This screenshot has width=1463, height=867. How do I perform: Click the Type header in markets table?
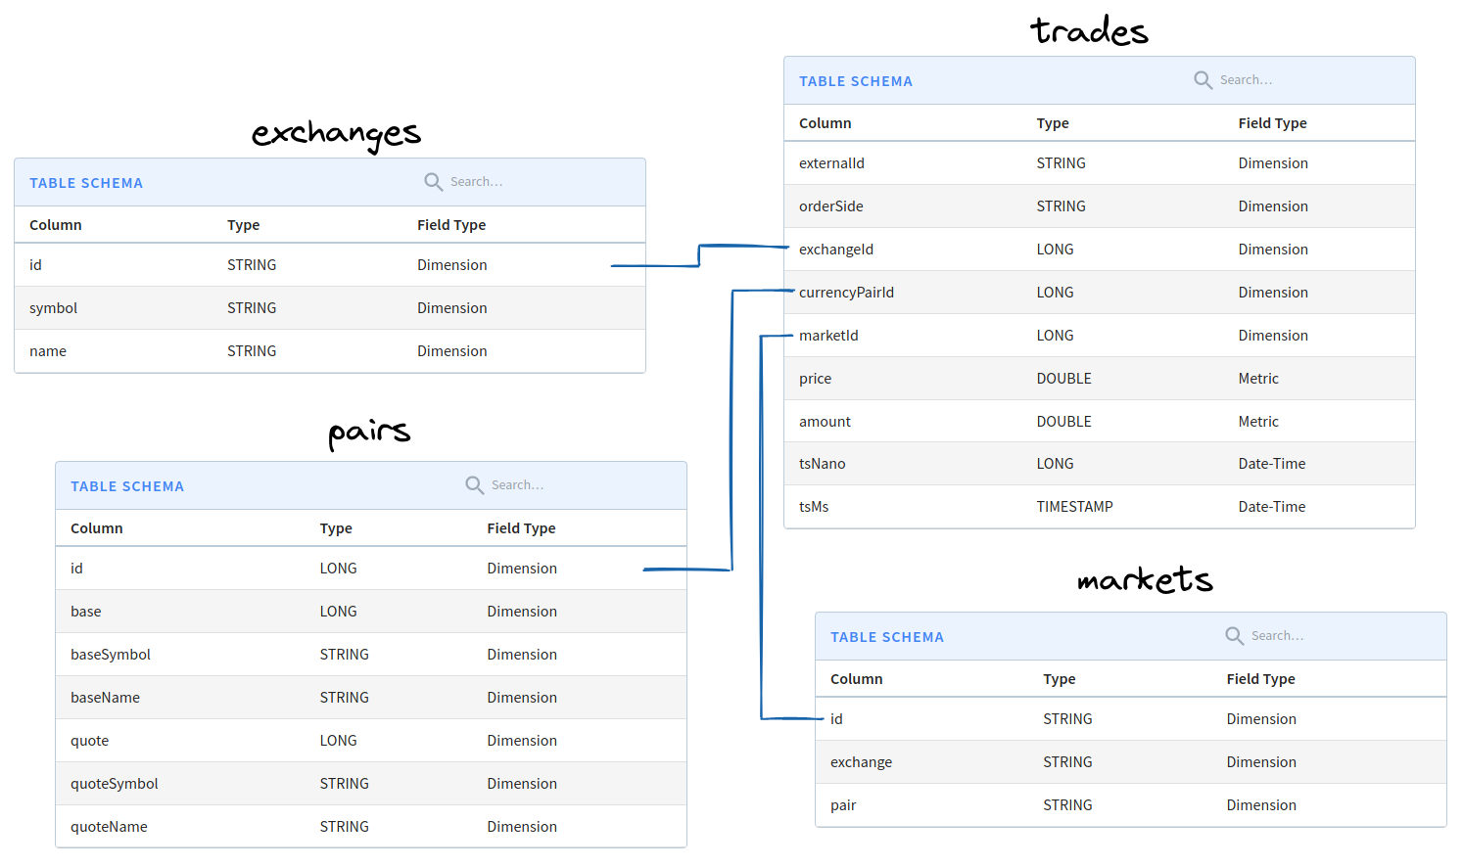pyautogui.click(x=1060, y=679)
